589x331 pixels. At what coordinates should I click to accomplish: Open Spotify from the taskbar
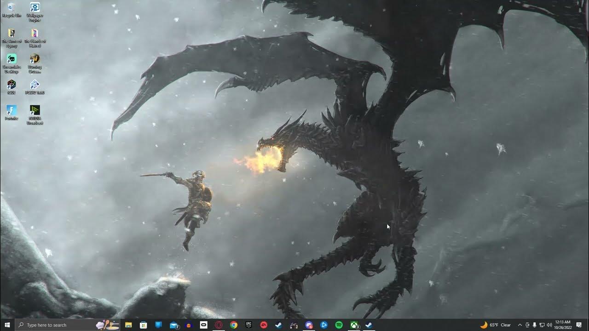tap(339, 325)
